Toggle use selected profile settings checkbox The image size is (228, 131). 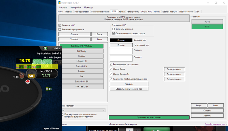pos(63,115)
